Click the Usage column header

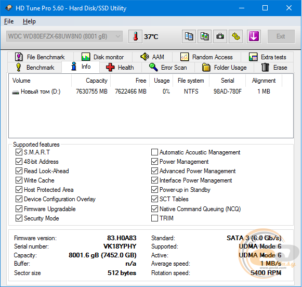[x=161, y=81]
